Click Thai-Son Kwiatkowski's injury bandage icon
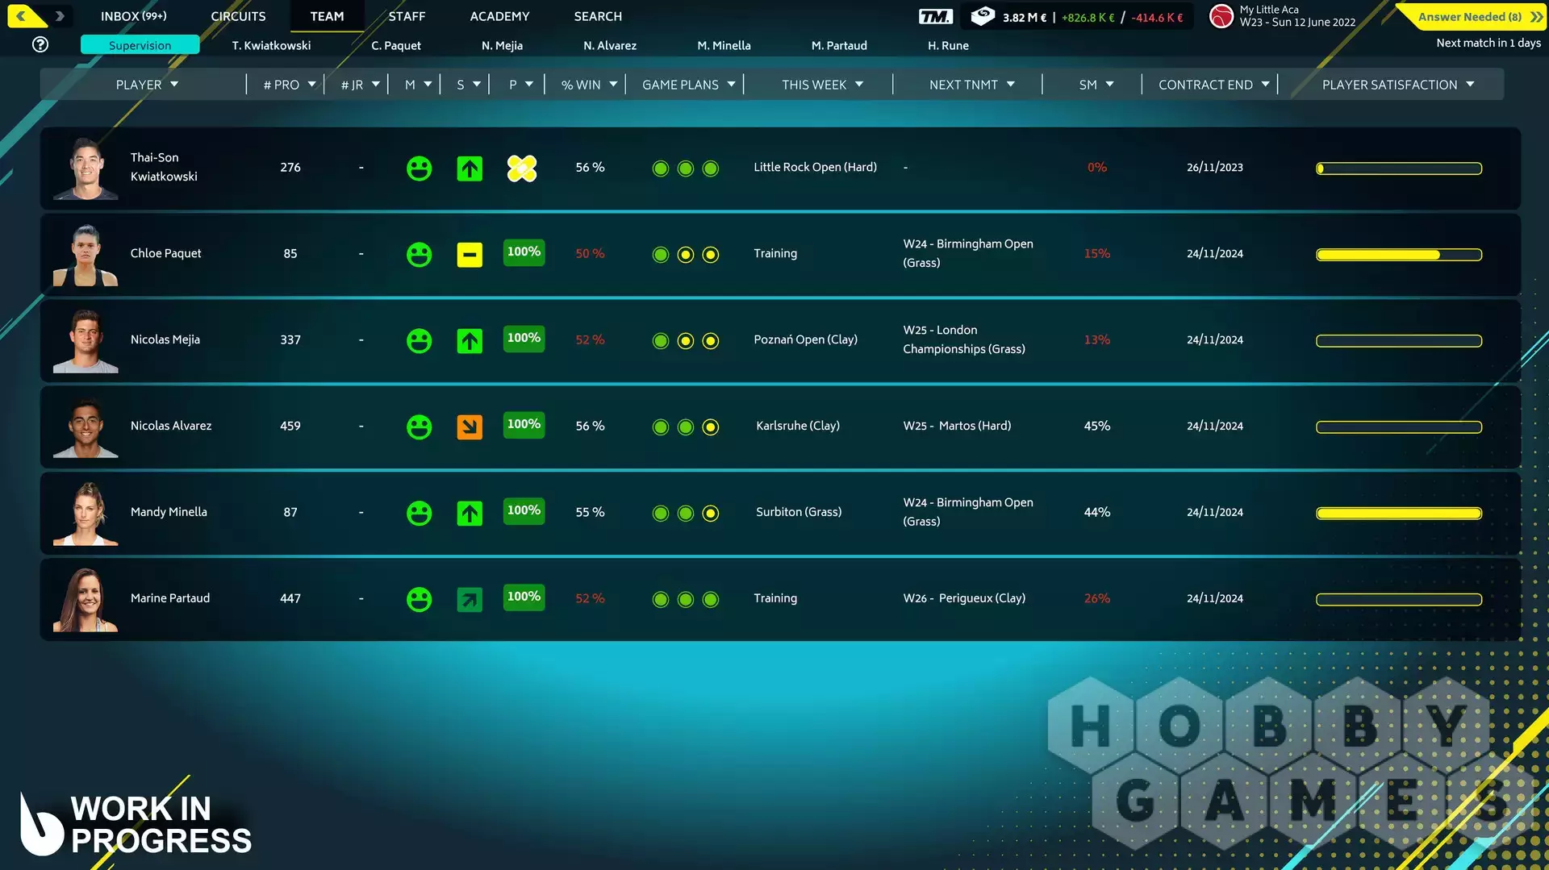The width and height of the screenshot is (1549, 870). click(522, 169)
